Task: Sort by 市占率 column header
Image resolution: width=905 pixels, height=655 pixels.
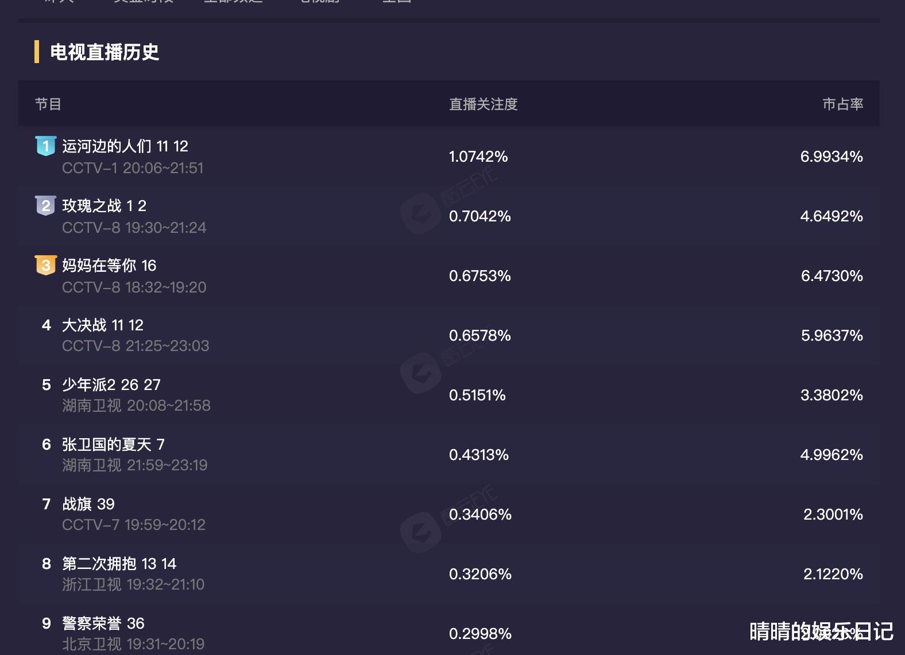Action: click(843, 104)
